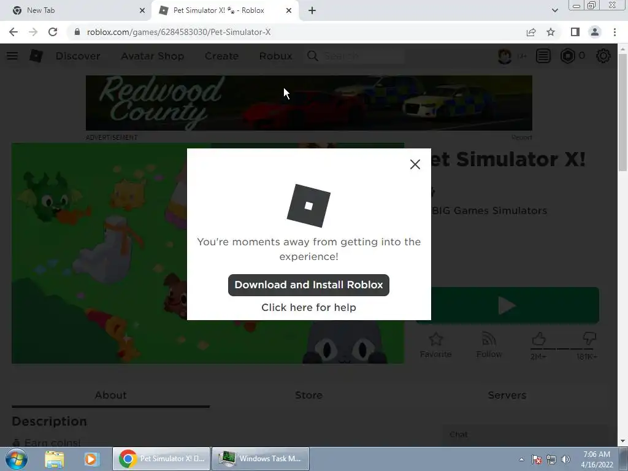
Task: Click the Robux balance icon
Action: (x=567, y=56)
